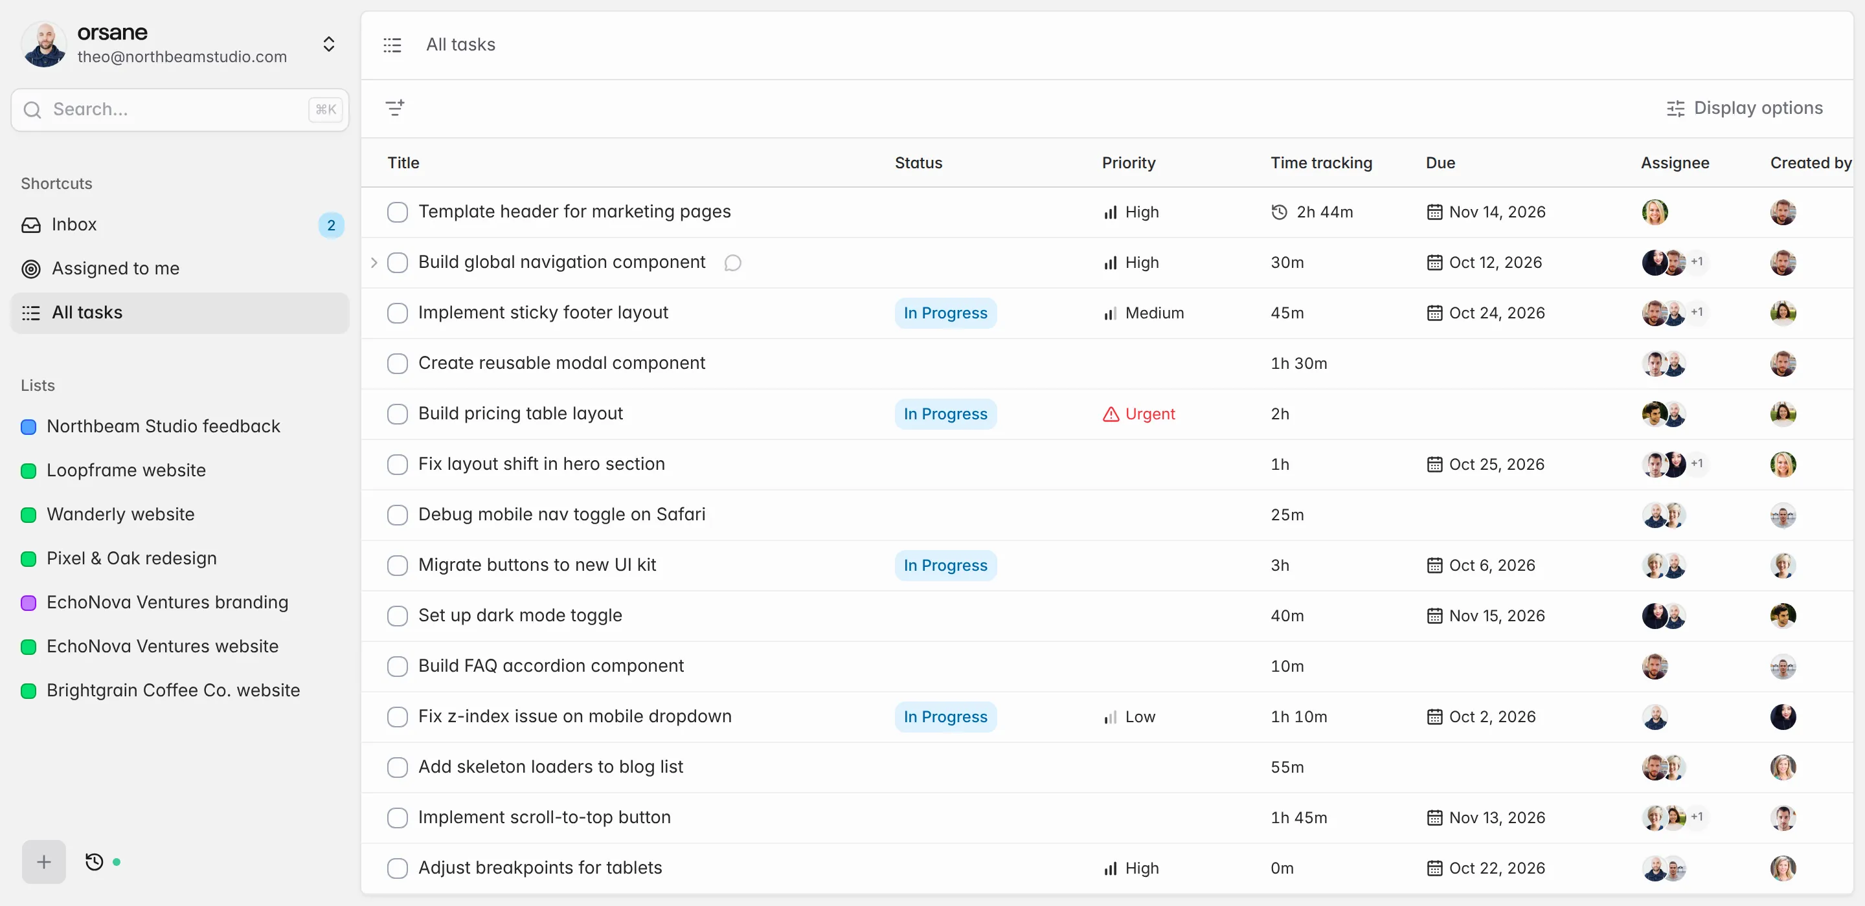The width and height of the screenshot is (1865, 906).
Task: Open Loopframe website list
Action: coord(126,470)
